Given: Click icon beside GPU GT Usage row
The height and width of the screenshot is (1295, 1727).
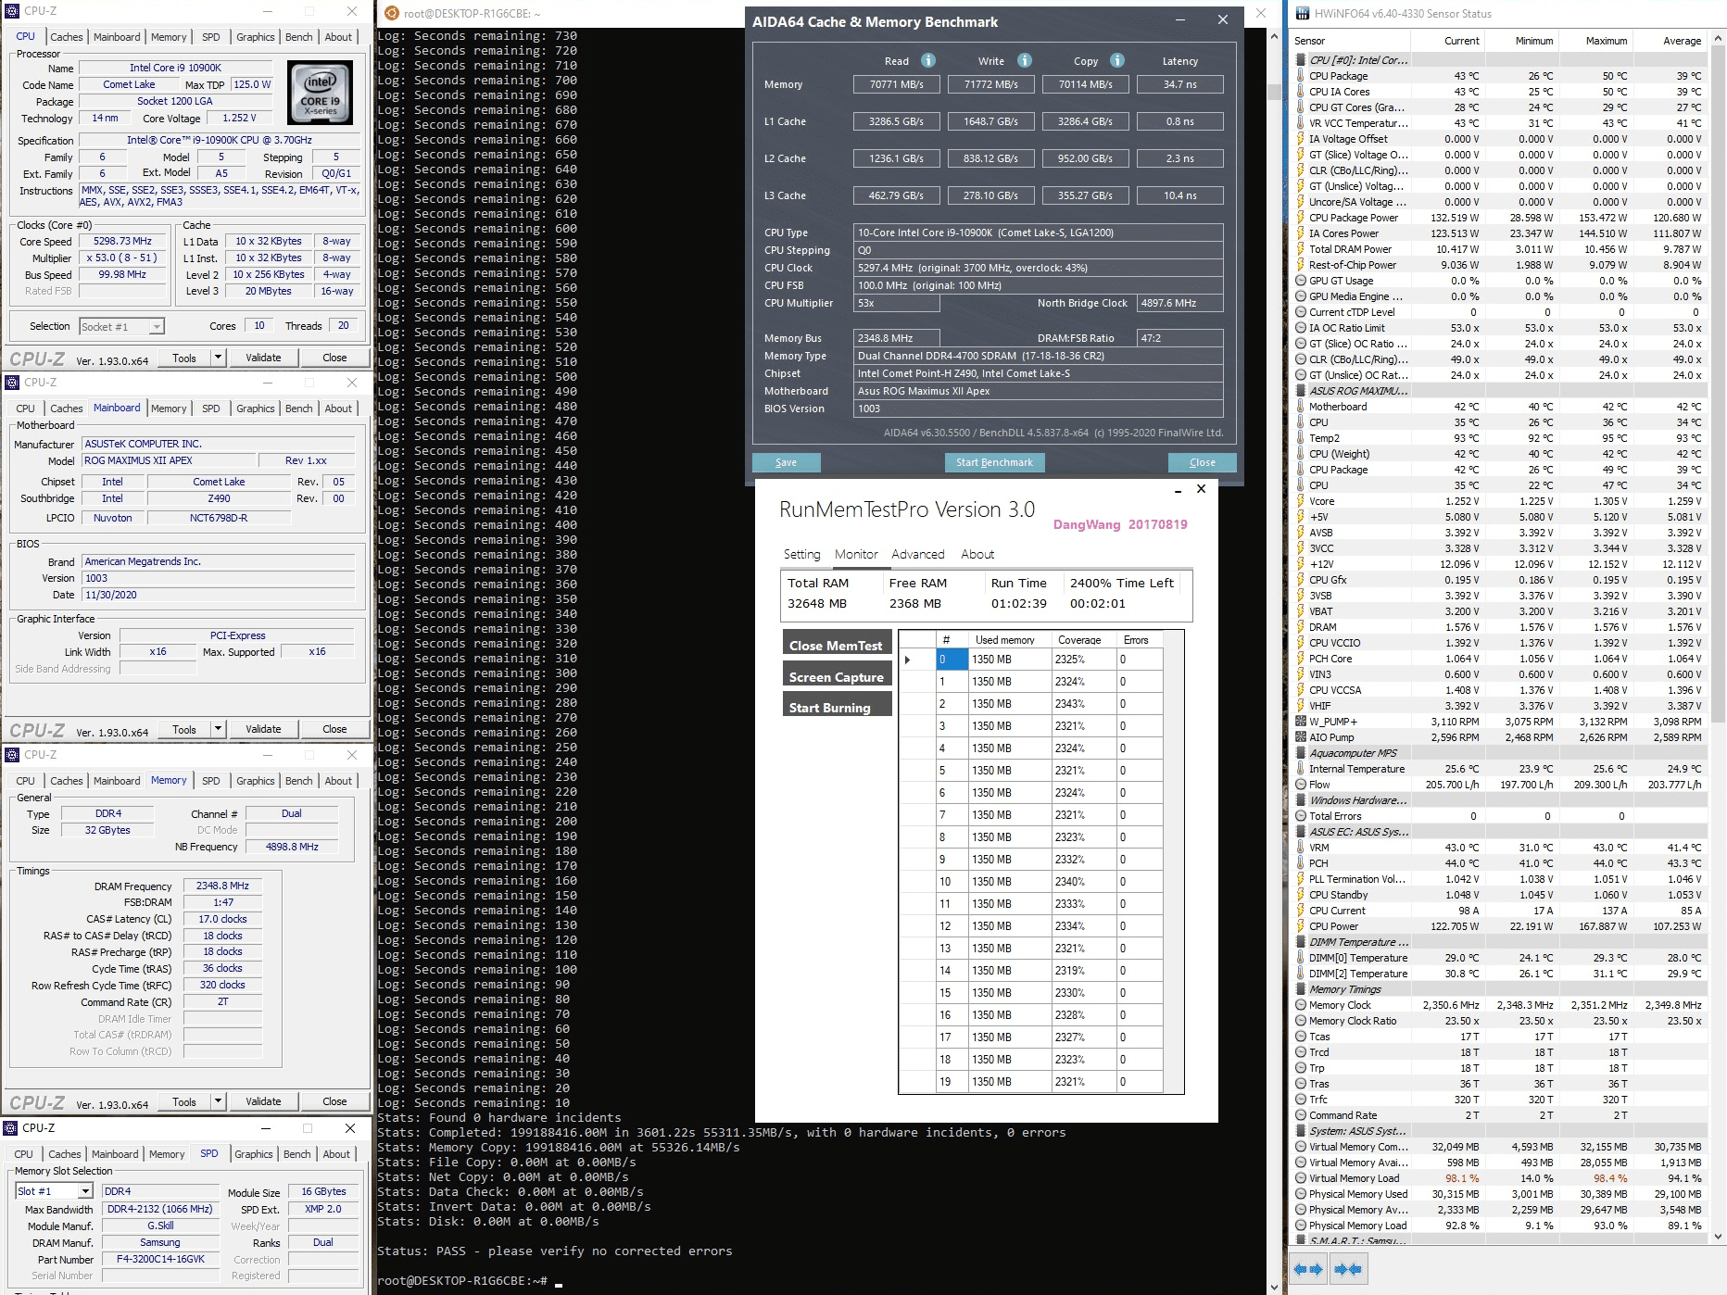Looking at the screenshot, I should [1301, 281].
